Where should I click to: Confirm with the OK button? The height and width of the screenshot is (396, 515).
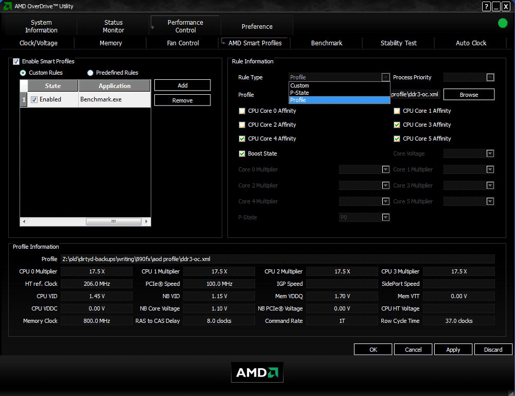[x=373, y=350]
